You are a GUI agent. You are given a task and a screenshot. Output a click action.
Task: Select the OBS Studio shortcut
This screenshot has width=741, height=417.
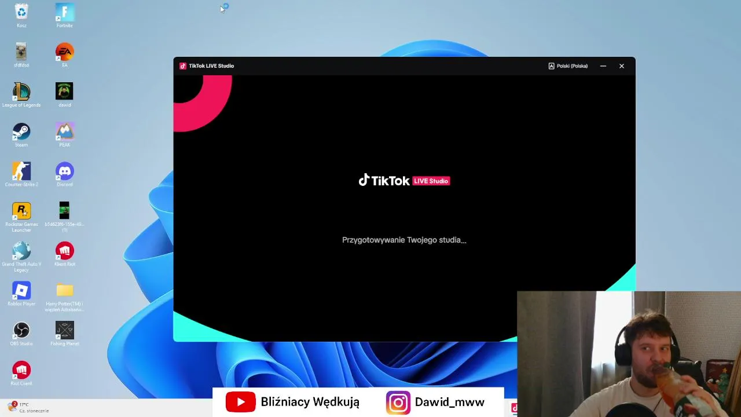point(21,334)
